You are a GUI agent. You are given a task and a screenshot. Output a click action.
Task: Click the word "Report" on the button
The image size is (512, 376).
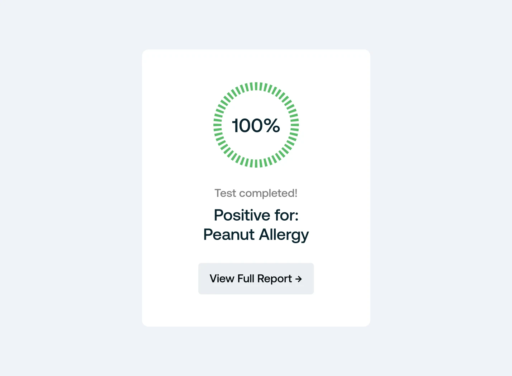click(x=274, y=279)
